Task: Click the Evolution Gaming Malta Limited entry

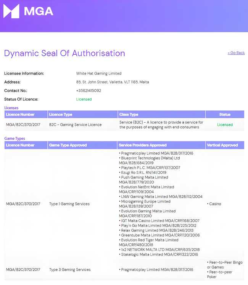Action: point(147,214)
